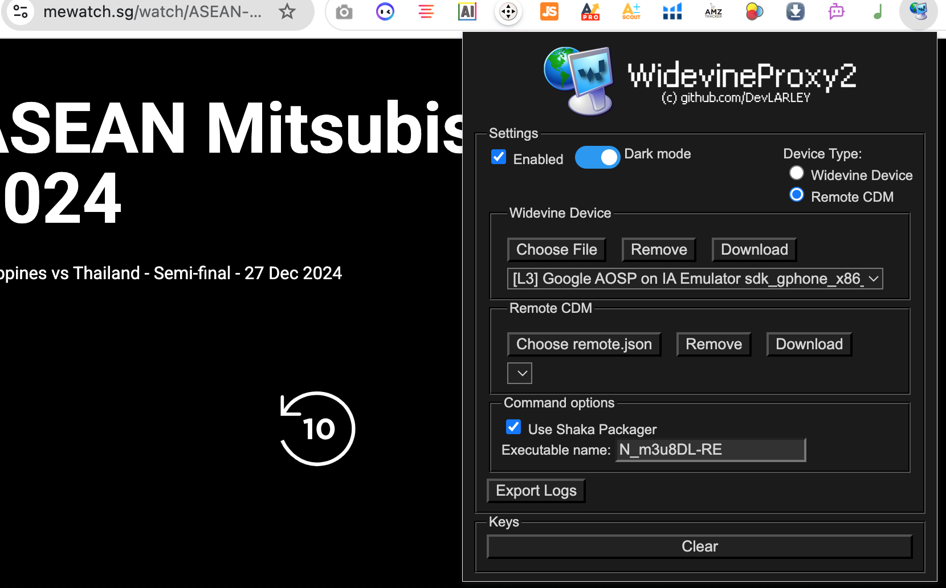Click the 'Executable name:' label
Image resolution: width=946 pixels, height=588 pixels.
point(556,450)
